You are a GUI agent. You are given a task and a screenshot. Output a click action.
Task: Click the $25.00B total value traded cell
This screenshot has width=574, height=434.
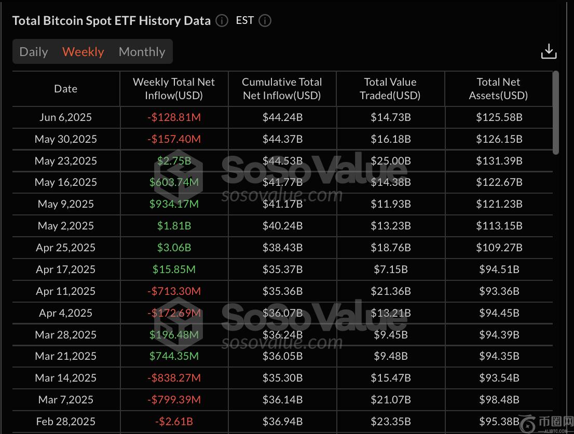point(390,161)
